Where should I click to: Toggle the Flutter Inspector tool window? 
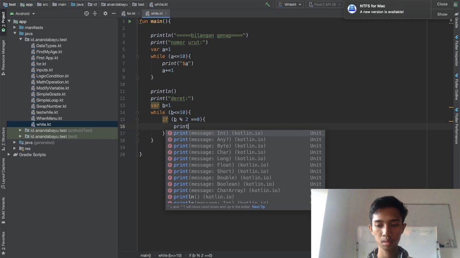(x=457, y=50)
